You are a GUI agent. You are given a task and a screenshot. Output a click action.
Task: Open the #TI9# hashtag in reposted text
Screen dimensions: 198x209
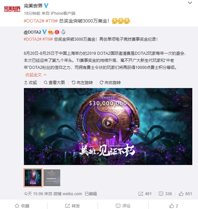point(47,39)
